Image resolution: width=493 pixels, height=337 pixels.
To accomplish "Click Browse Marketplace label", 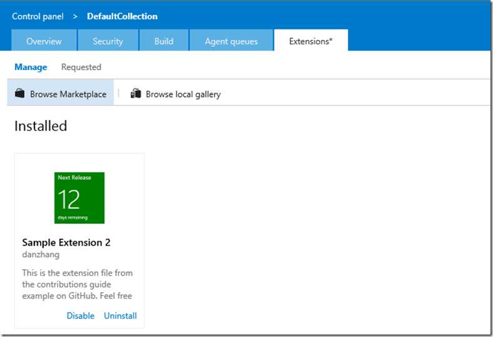I will pos(68,94).
